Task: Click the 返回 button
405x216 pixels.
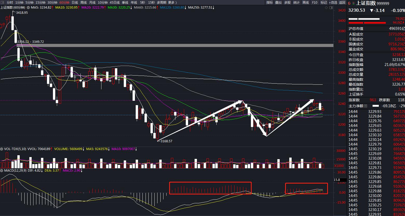Action: (342, 3)
